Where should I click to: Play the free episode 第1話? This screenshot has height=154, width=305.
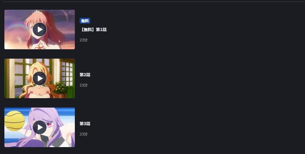[40, 29]
